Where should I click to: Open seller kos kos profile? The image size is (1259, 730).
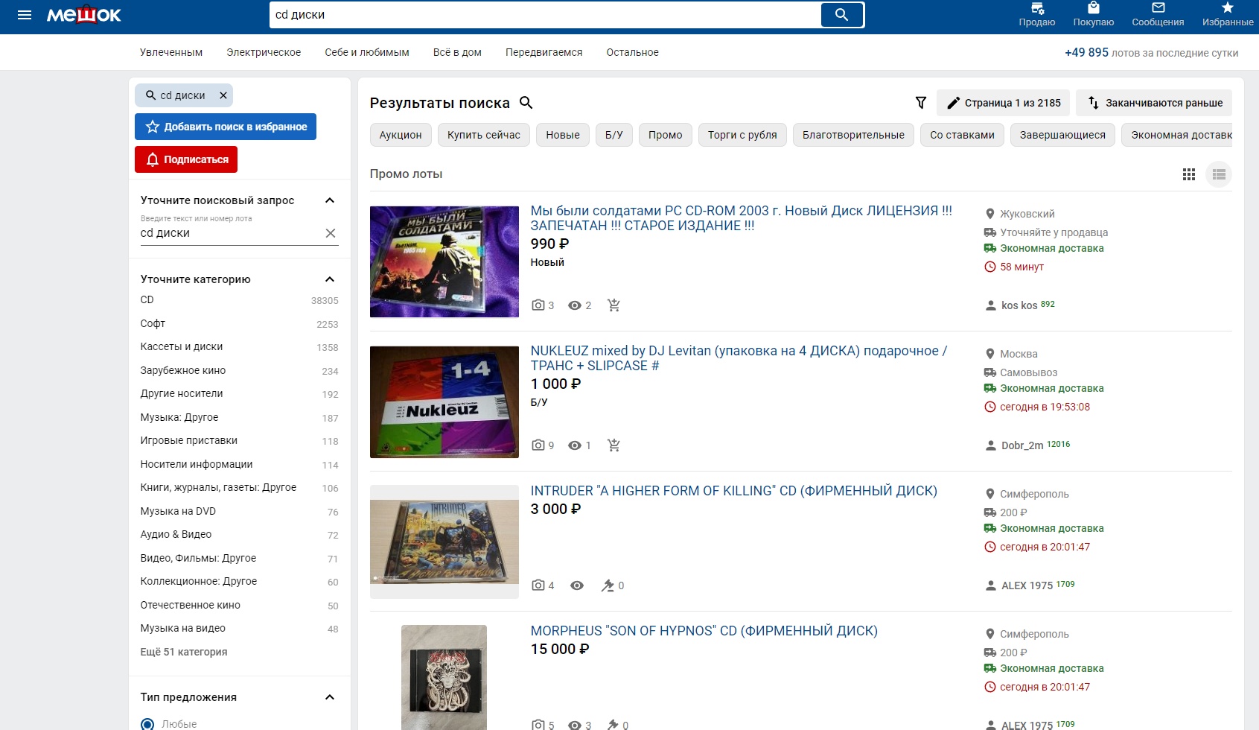[x=1020, y=305]
